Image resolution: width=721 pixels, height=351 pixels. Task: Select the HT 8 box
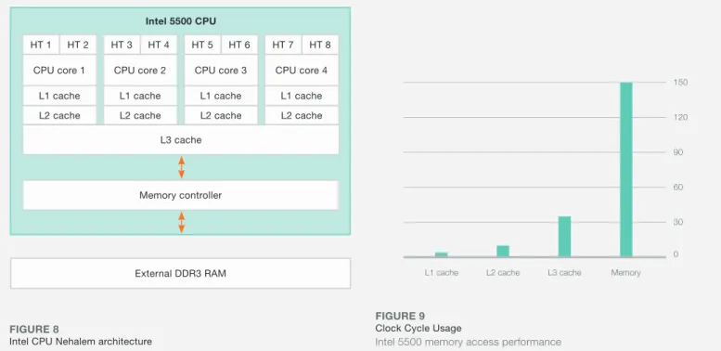click(x=320, y=45)
